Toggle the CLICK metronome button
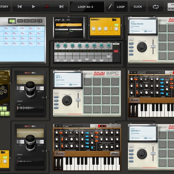174x174 pixels. (x=138, y=7)
